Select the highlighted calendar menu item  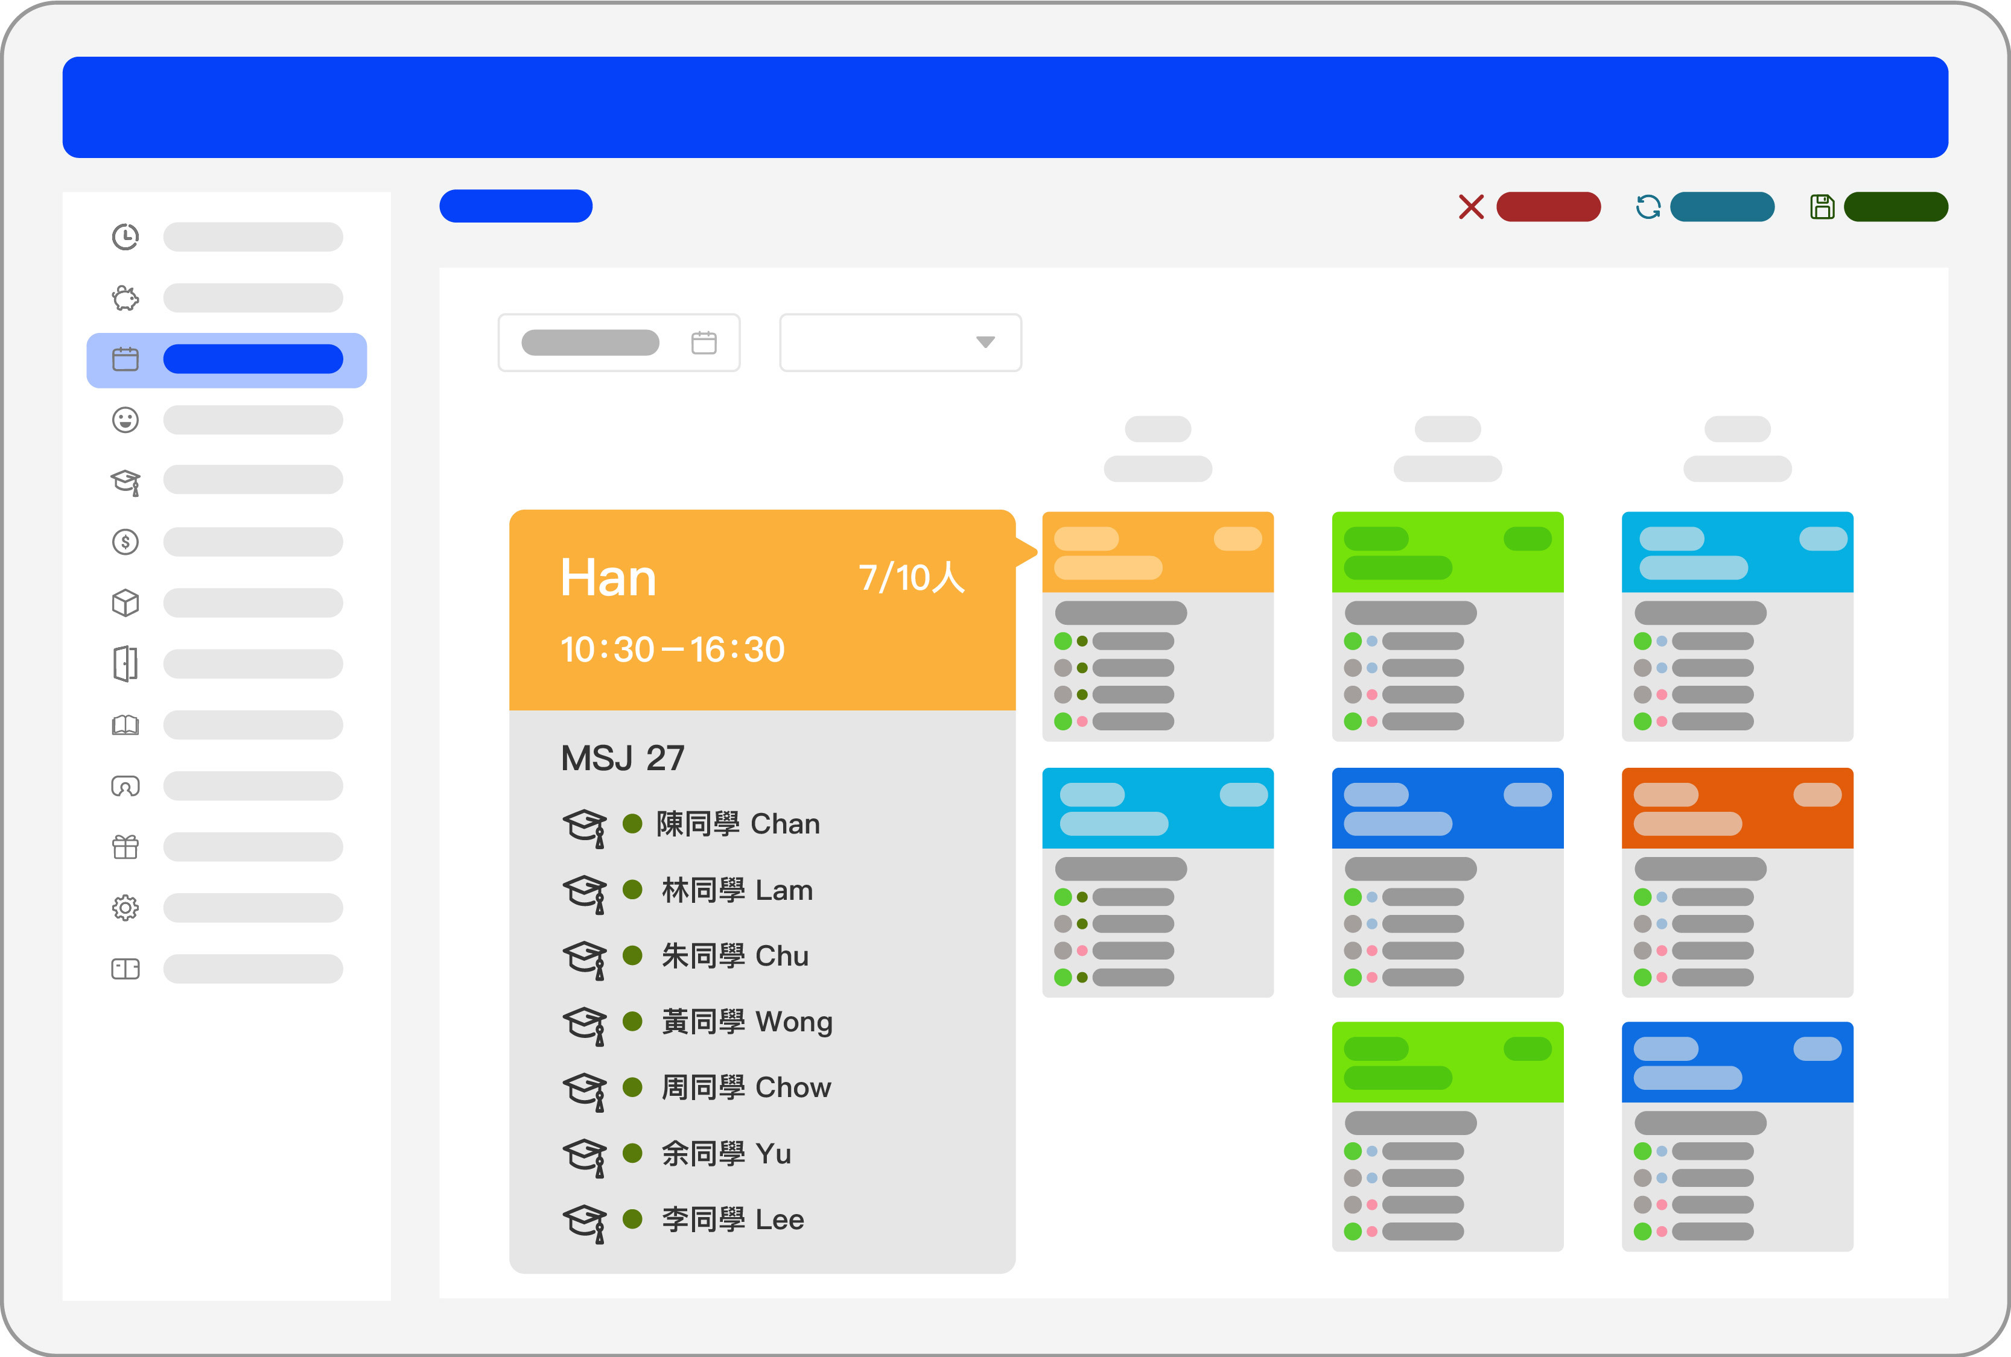(227, 360)
